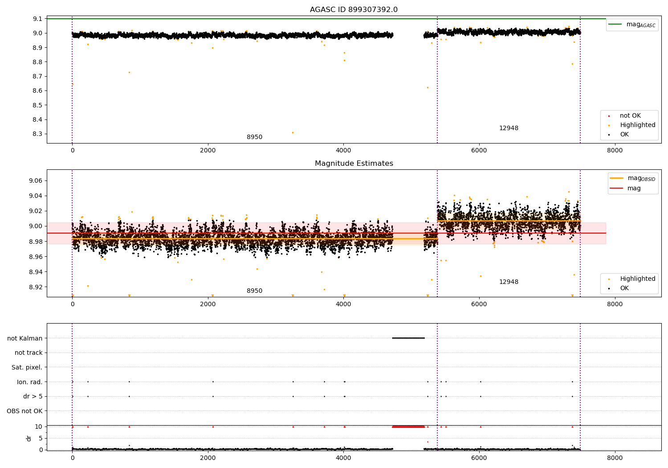Click the 8.6 tick on top plot y-axis
Viewport: 668px width, 468px height.
38,91
